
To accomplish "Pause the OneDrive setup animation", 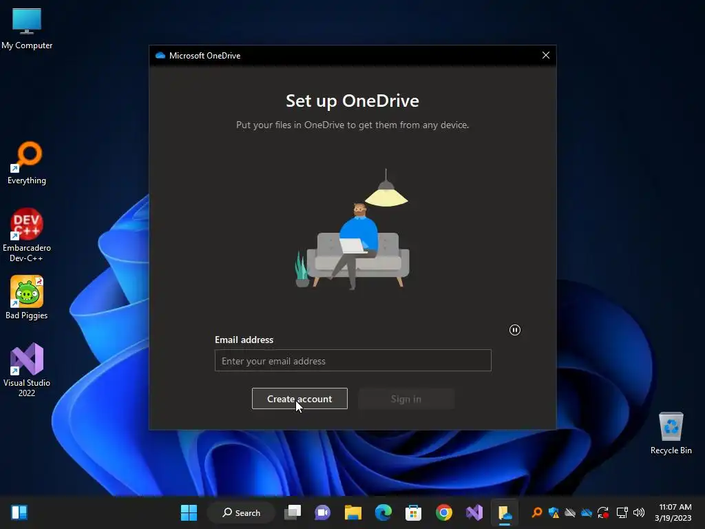I will 515,330.
